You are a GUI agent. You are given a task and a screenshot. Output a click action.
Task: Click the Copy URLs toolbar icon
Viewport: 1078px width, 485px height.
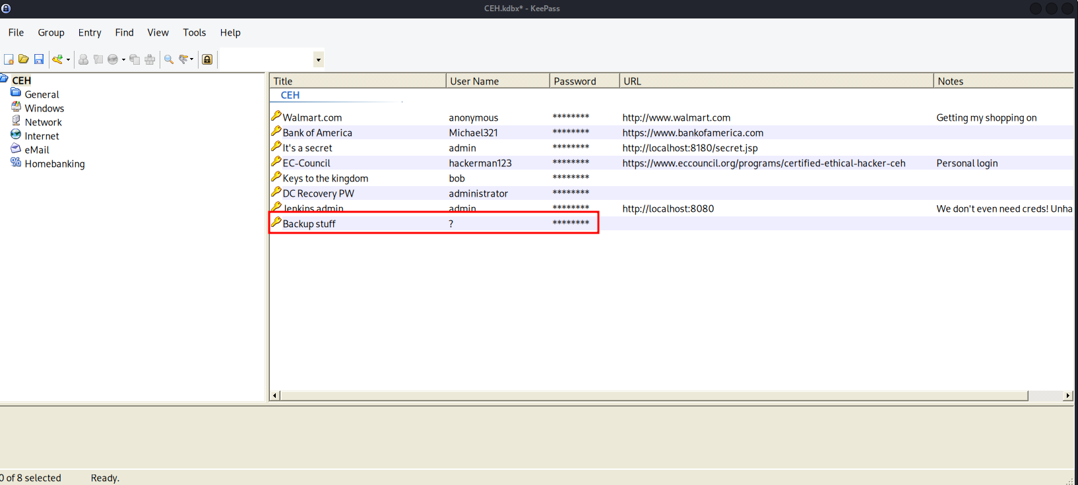tap(135, 59)
